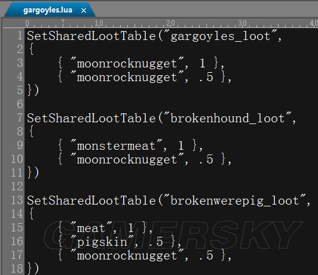Click empty line 12 in the editor
Image resolution: width=318 pixels, height=275 pixels.
(171, 186)
